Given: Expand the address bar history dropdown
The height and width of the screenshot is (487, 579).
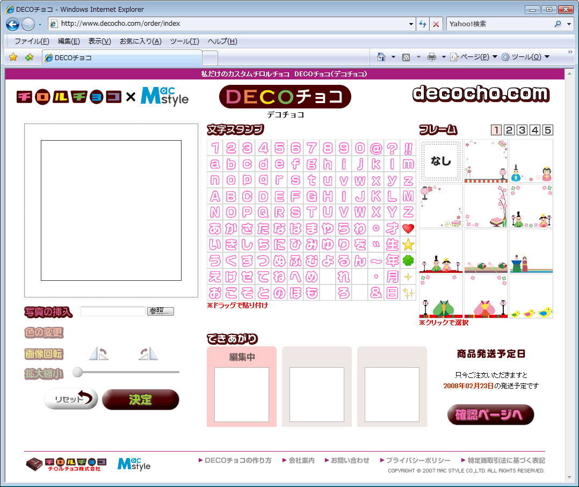Looking at the screenshot, I should 411,24.
